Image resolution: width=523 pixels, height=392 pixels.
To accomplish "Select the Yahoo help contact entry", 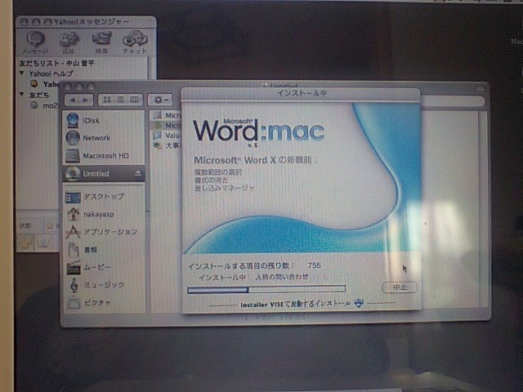I will click(x=44, y=84).
